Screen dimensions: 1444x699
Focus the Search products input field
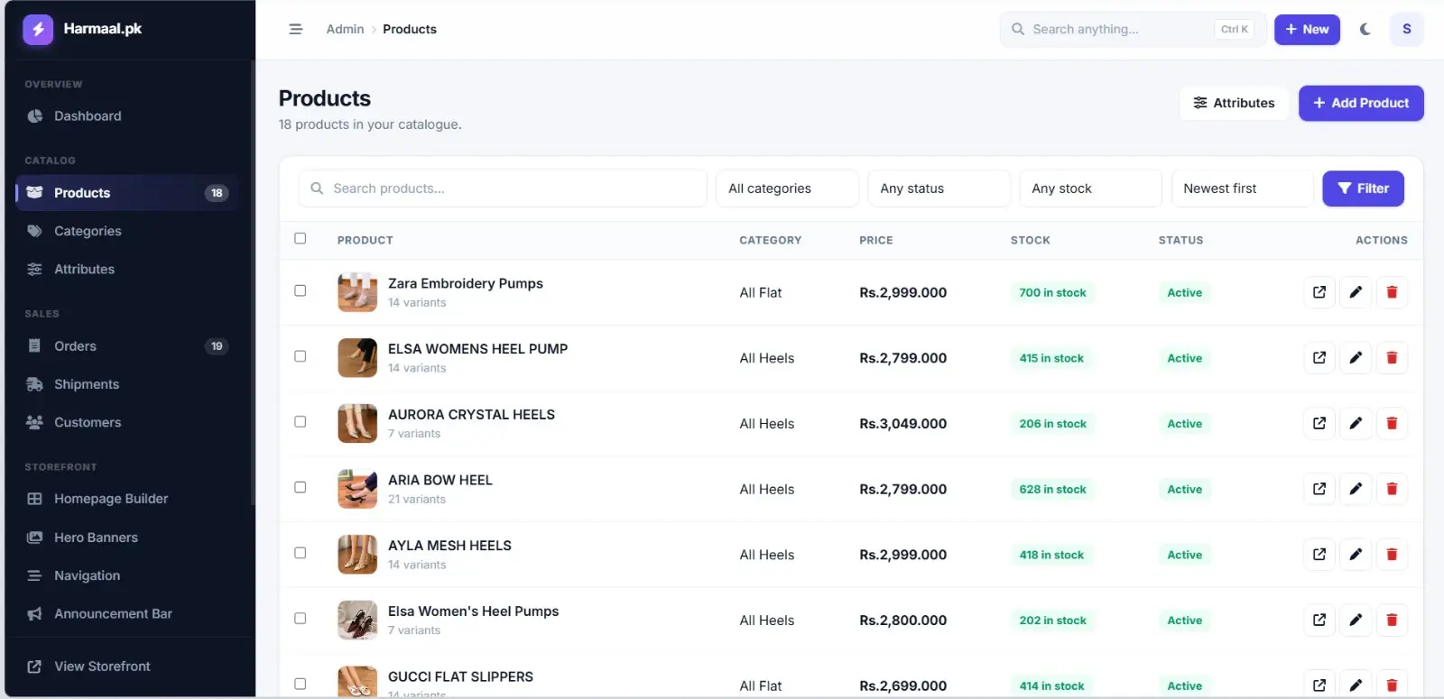point(503,189)
